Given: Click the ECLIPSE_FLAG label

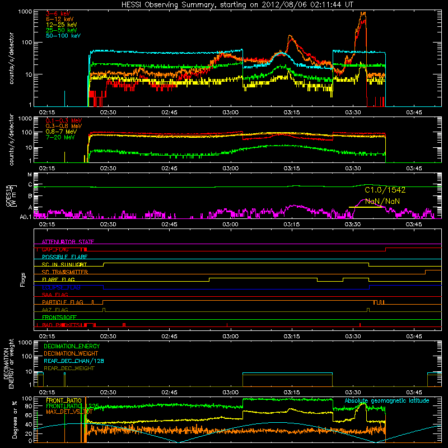Looking at the screenshot, I should coord(61,287).
